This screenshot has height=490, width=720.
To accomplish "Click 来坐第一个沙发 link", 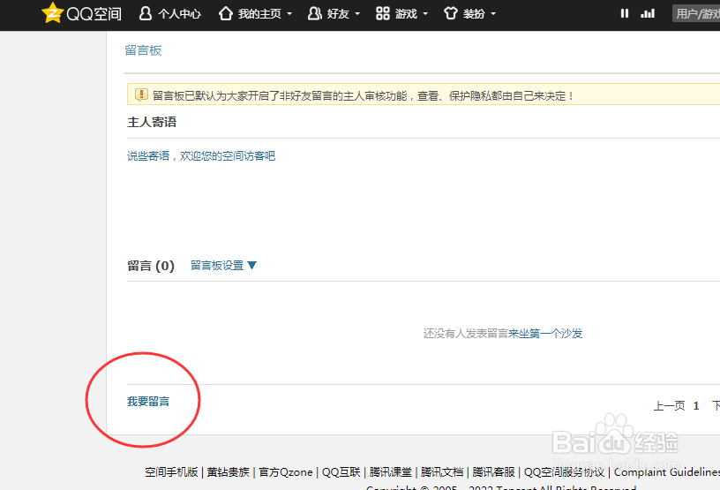I will 545,334.
